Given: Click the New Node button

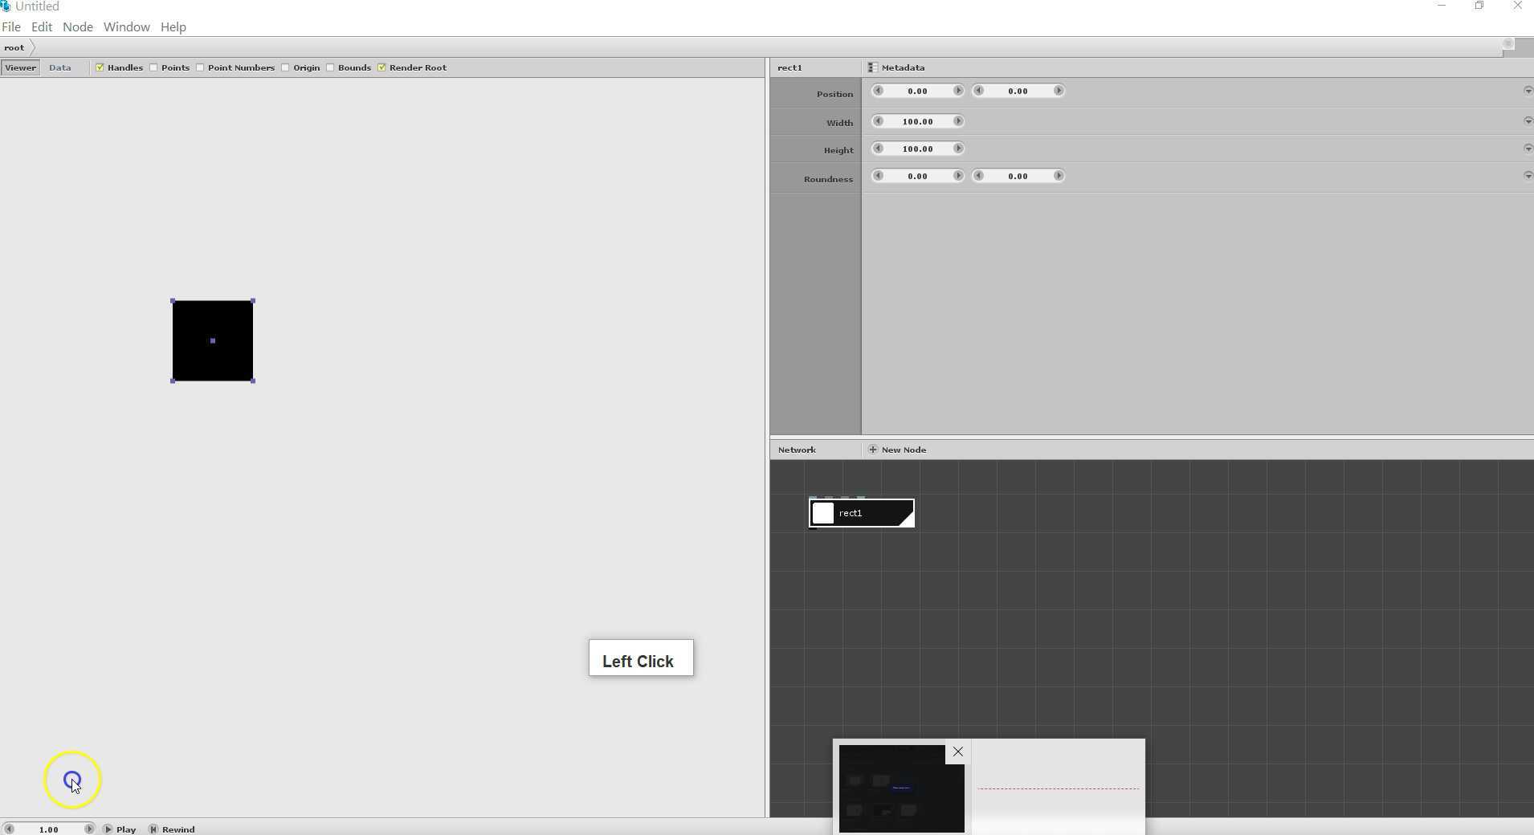Looking at the screenshot, I should (x=903, y=450).
